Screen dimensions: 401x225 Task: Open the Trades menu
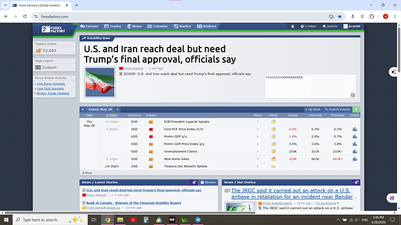[113, 26]
